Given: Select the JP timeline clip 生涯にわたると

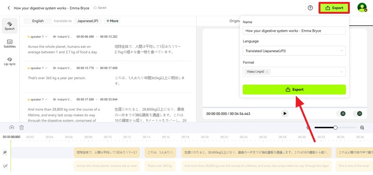Looking at the screenshot, I should point(257,152).
